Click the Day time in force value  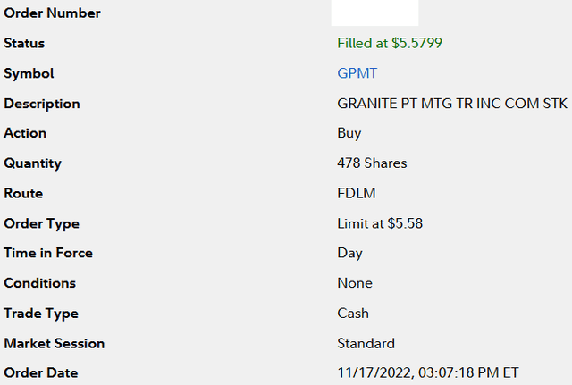[349, 254]
